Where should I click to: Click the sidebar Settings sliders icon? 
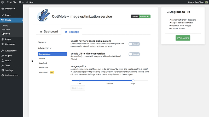(3, 70)
